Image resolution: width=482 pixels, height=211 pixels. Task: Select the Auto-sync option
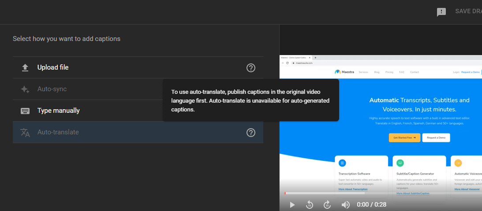tap(138, 89)
